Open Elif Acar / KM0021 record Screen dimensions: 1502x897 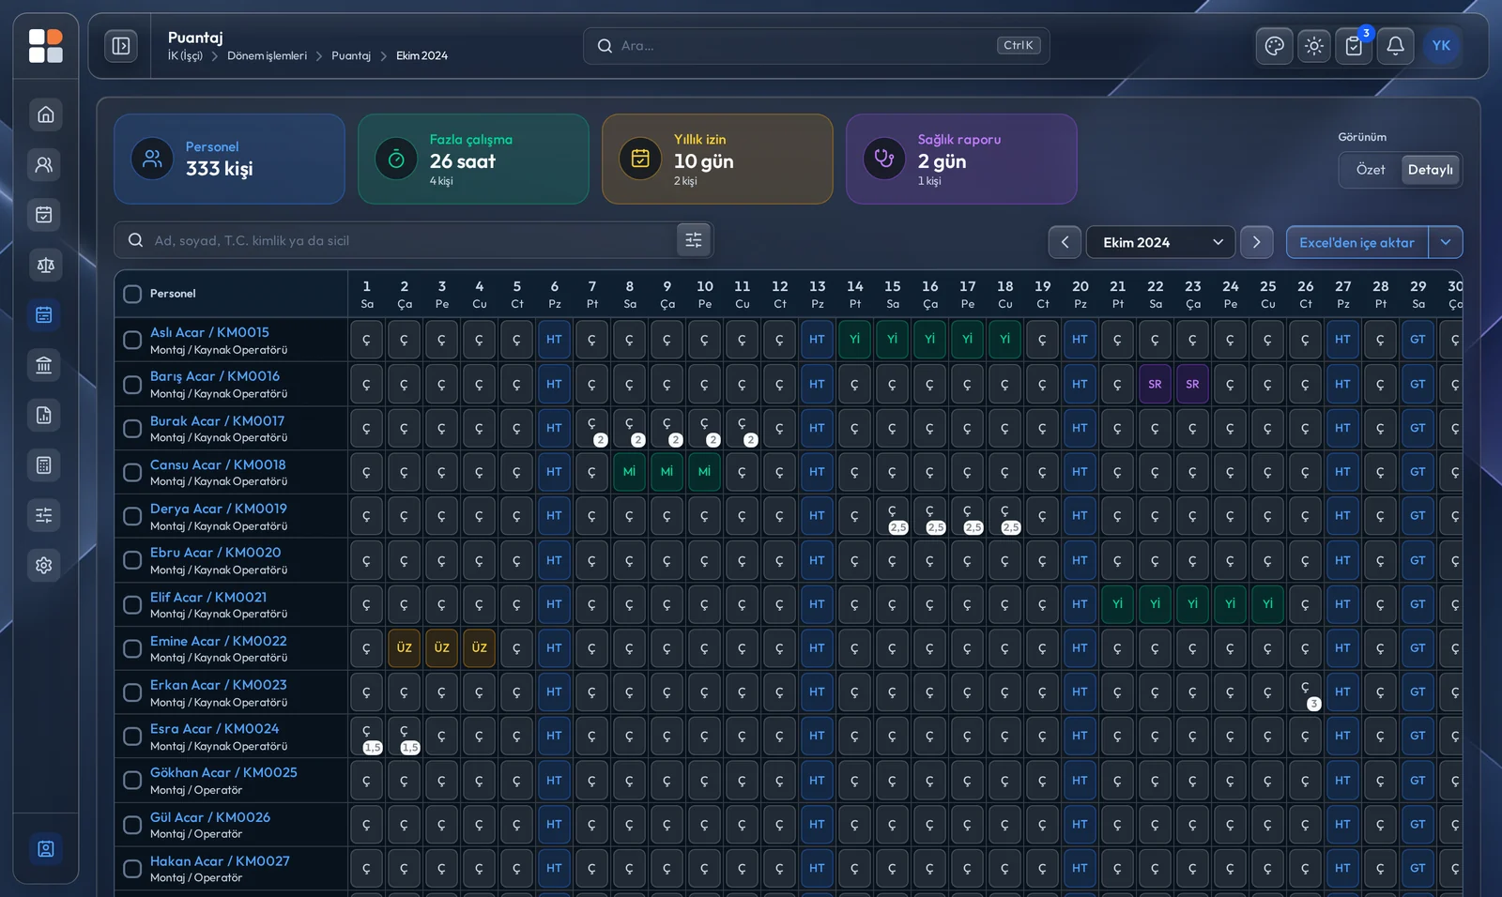208,597
